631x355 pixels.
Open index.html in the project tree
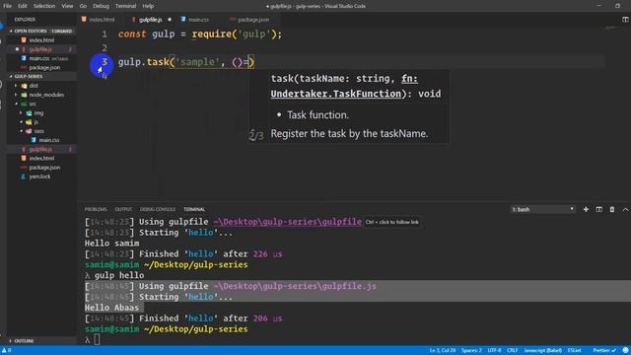click(x=40, y=158)
